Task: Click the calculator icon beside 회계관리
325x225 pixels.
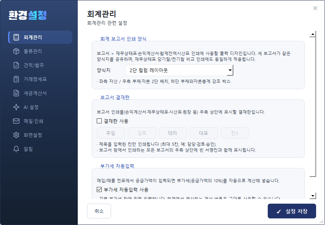Action: pyautogui.click(x=16, y=37)
